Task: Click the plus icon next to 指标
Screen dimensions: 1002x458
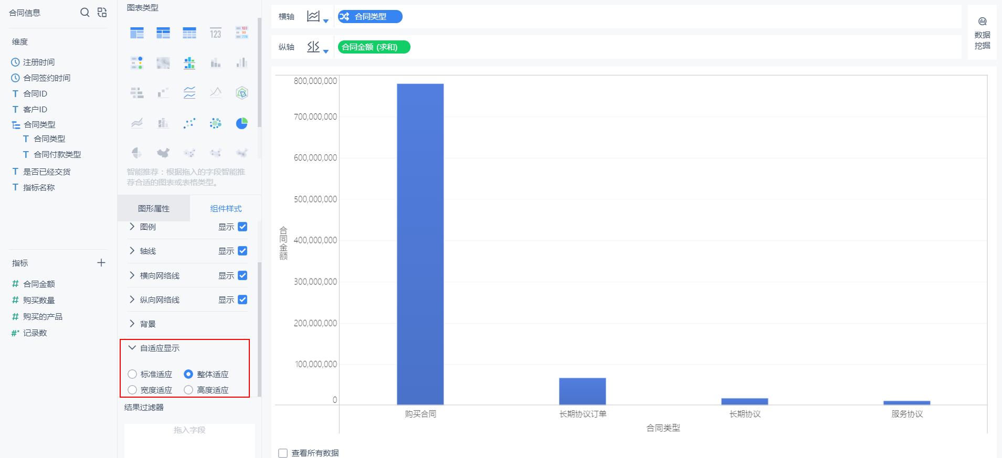Action: click(101, 263)
